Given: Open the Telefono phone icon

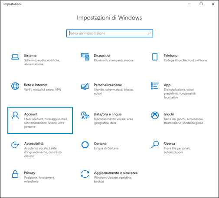Looking at the screenshot, I should (155, 57).
